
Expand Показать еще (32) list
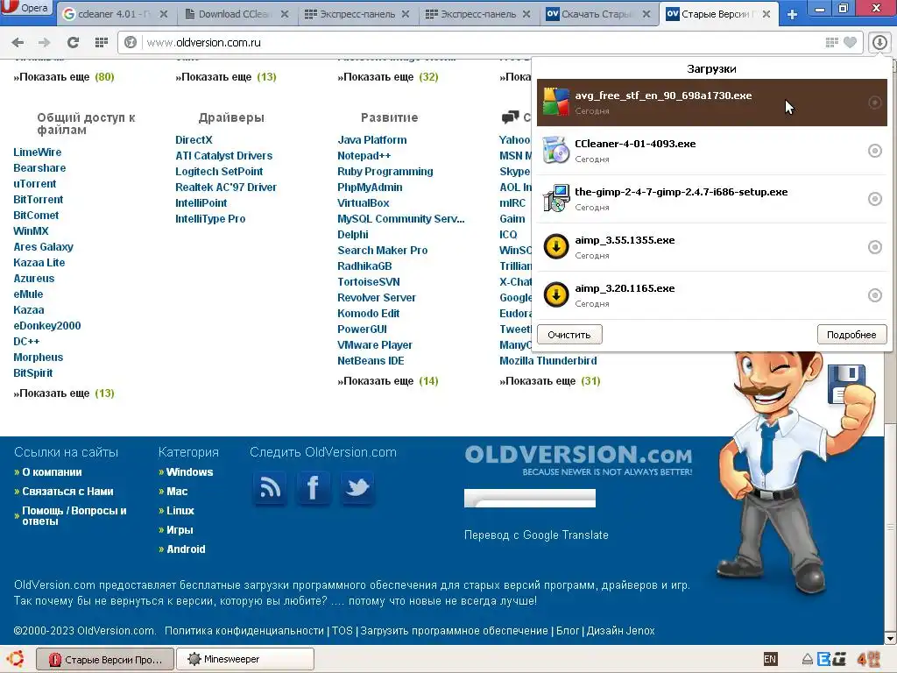coord(388,77)
